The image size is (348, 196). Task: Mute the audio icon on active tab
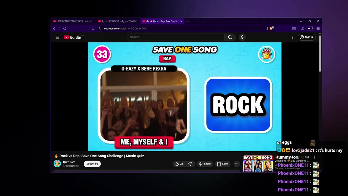coord(147,21)
